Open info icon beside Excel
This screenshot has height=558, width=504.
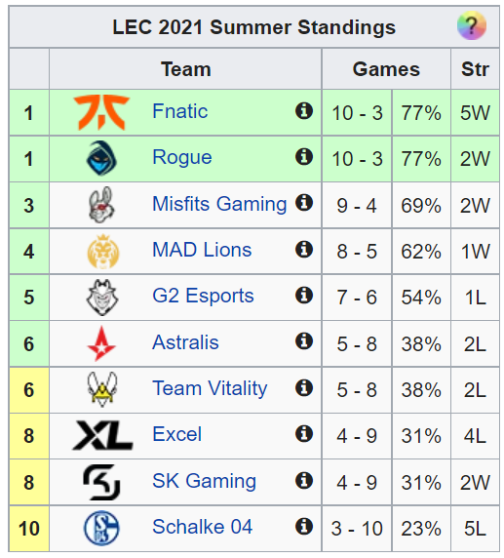304,434
